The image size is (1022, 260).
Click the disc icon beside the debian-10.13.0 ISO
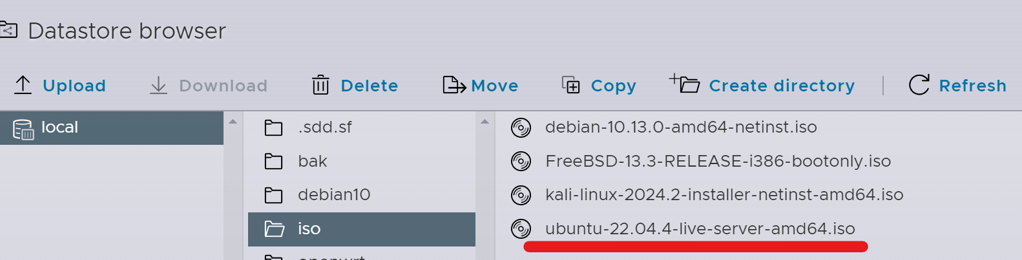[x=521, y=127]
